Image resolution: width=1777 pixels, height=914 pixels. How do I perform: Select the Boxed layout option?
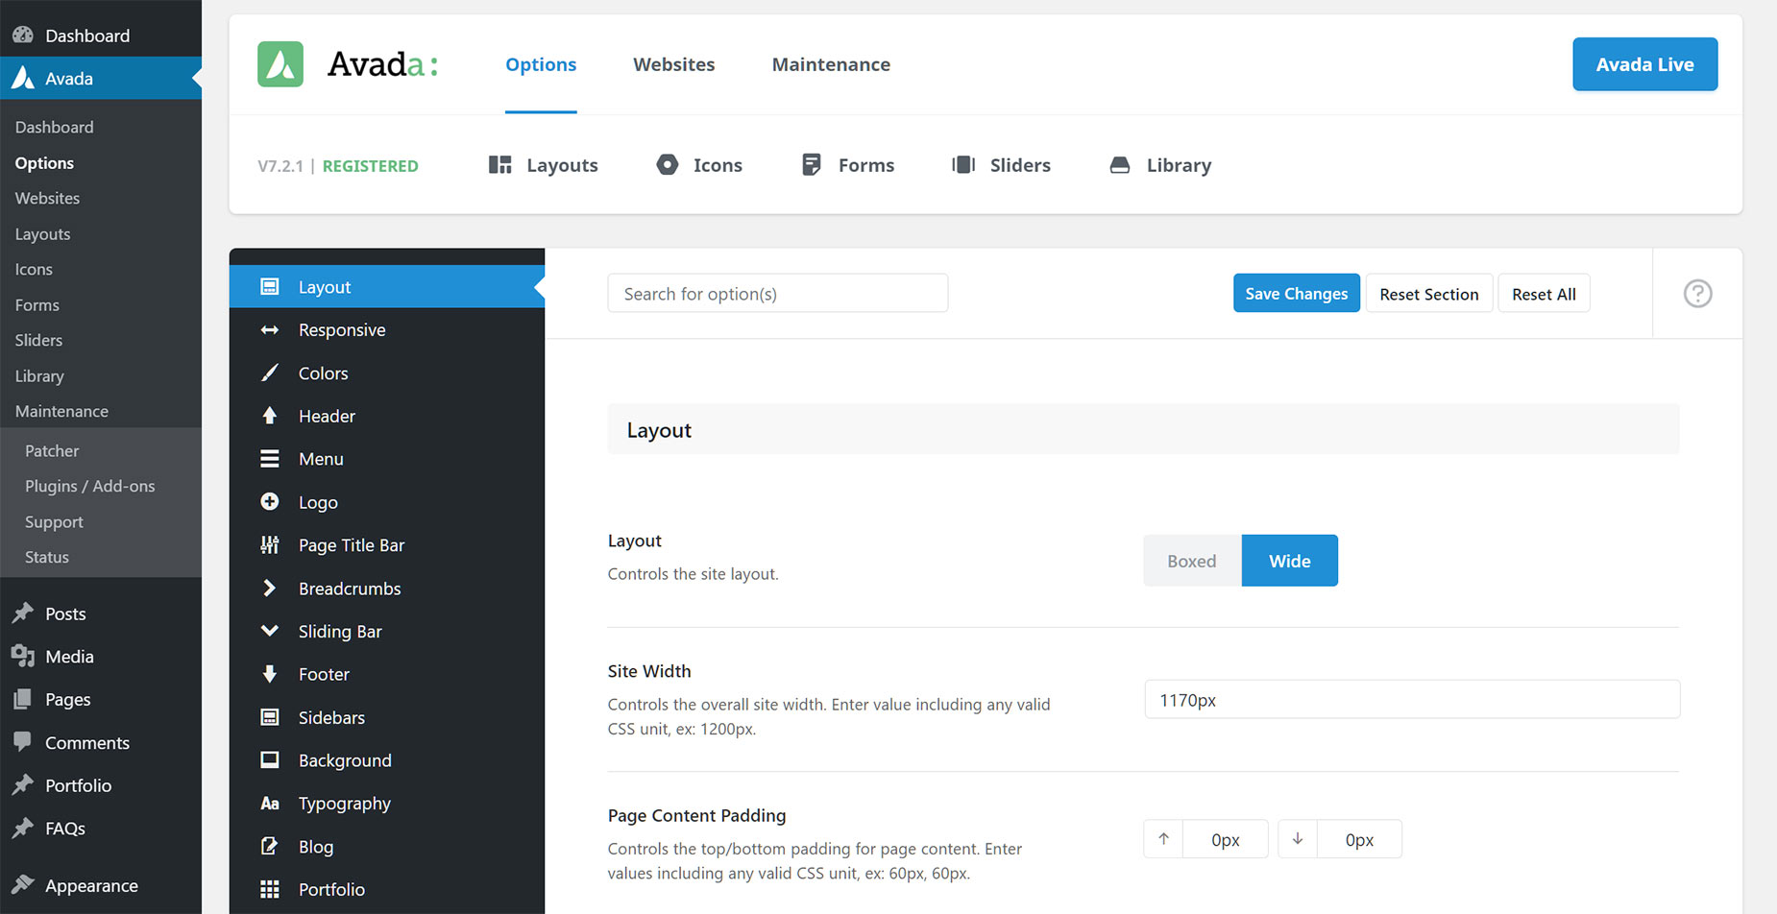tap(1192, 561)
